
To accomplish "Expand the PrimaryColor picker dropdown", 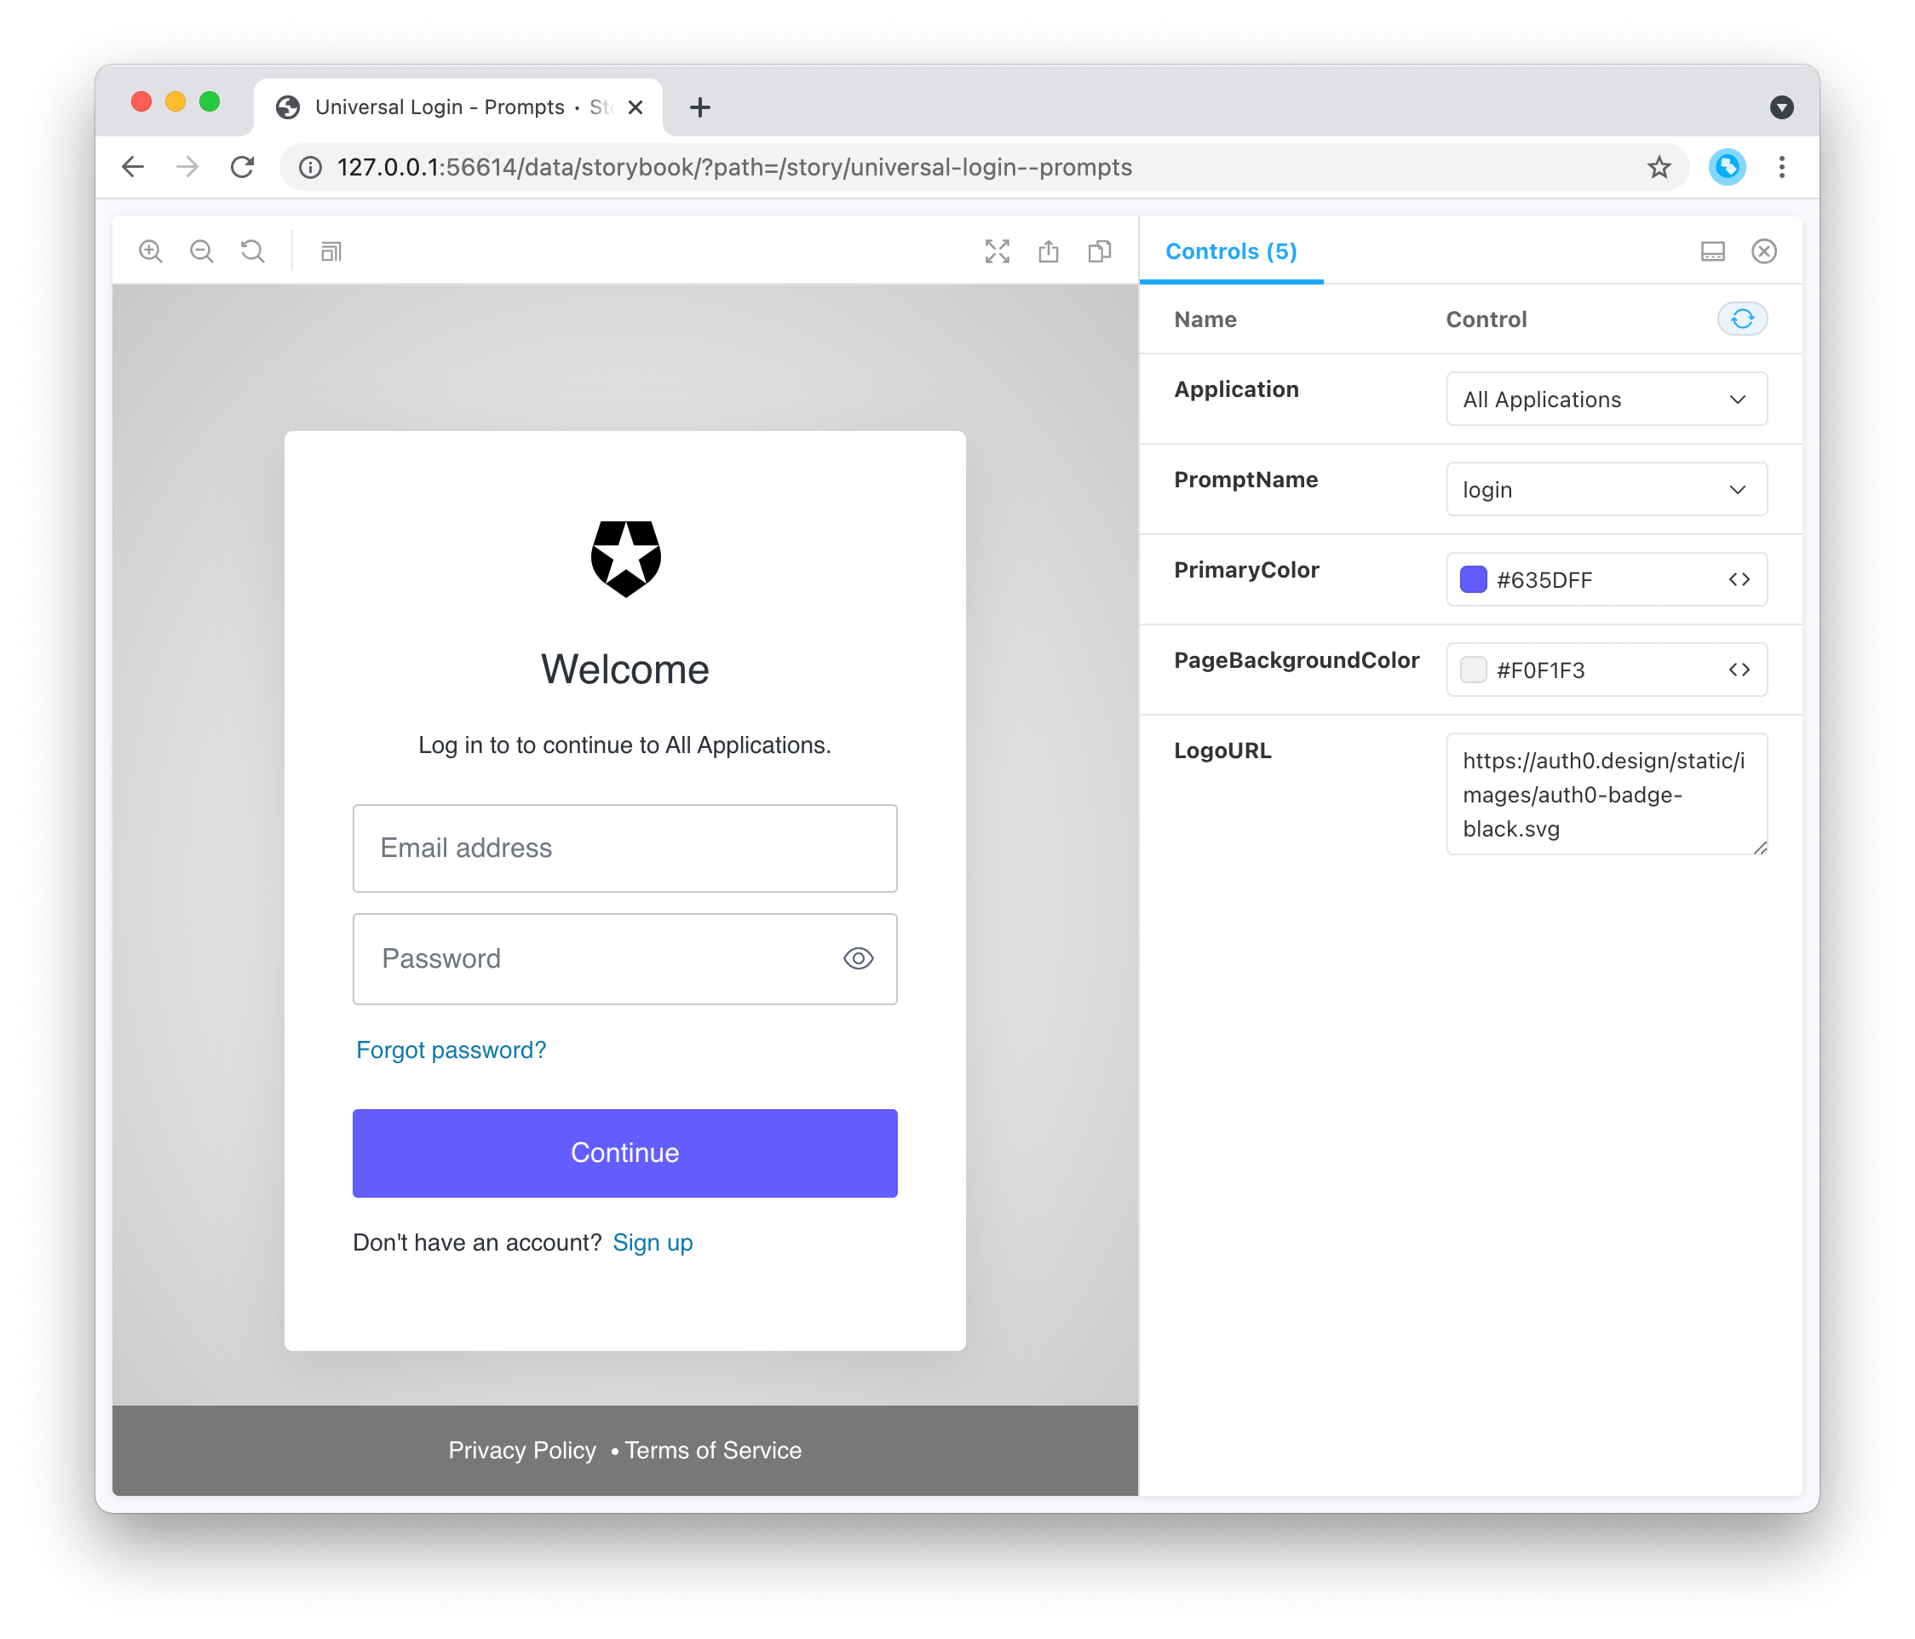I will click(1471, 579).
